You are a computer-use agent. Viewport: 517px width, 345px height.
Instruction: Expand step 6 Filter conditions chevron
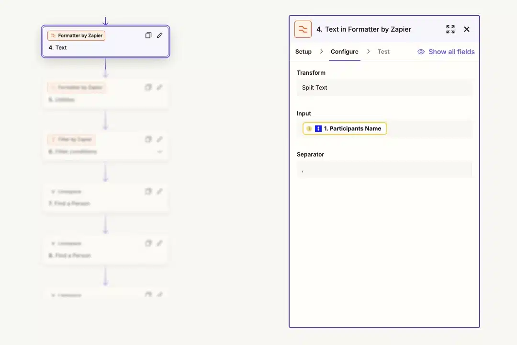click(159, 152)
